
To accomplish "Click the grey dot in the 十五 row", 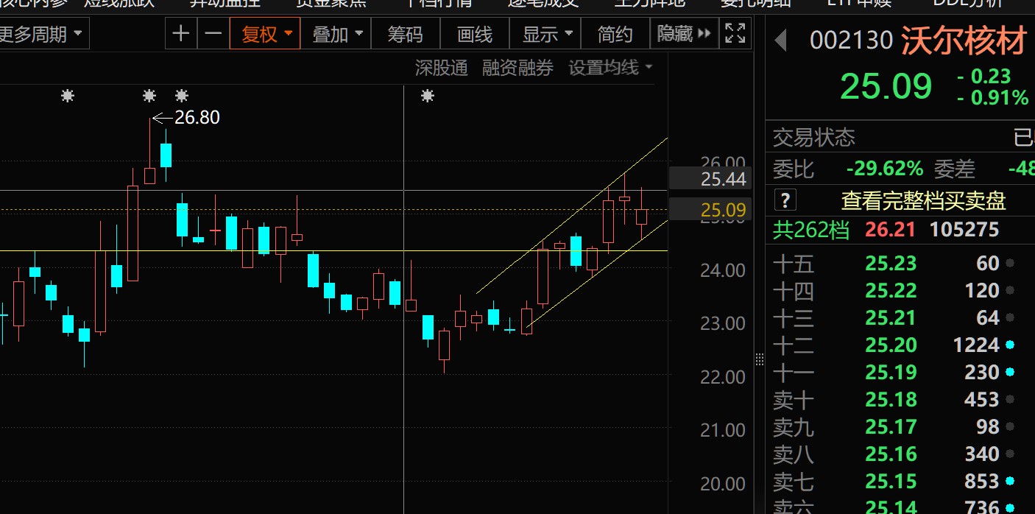I will [x=1010, y=263].
